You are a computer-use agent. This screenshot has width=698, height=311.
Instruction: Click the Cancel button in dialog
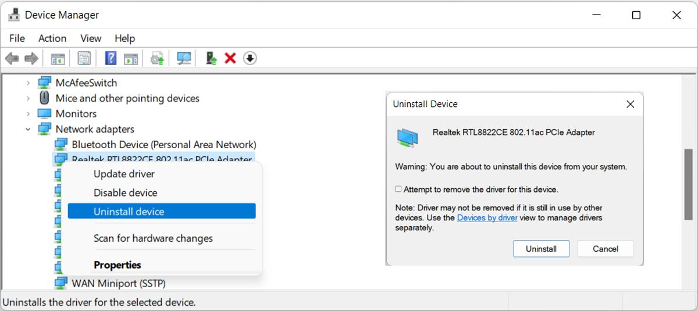606,249
